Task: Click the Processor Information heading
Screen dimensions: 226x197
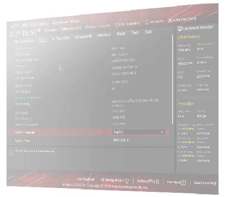Action: (x=28, y=98)
